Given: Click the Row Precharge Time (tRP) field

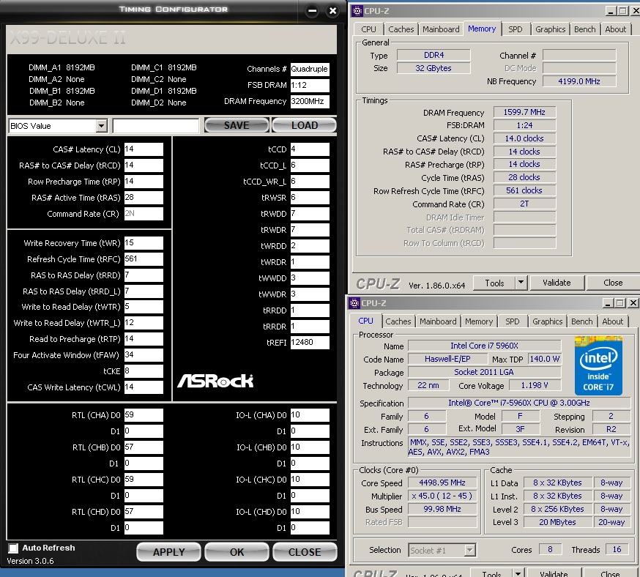Looking at the screenshot, I should tap(144, 182).
